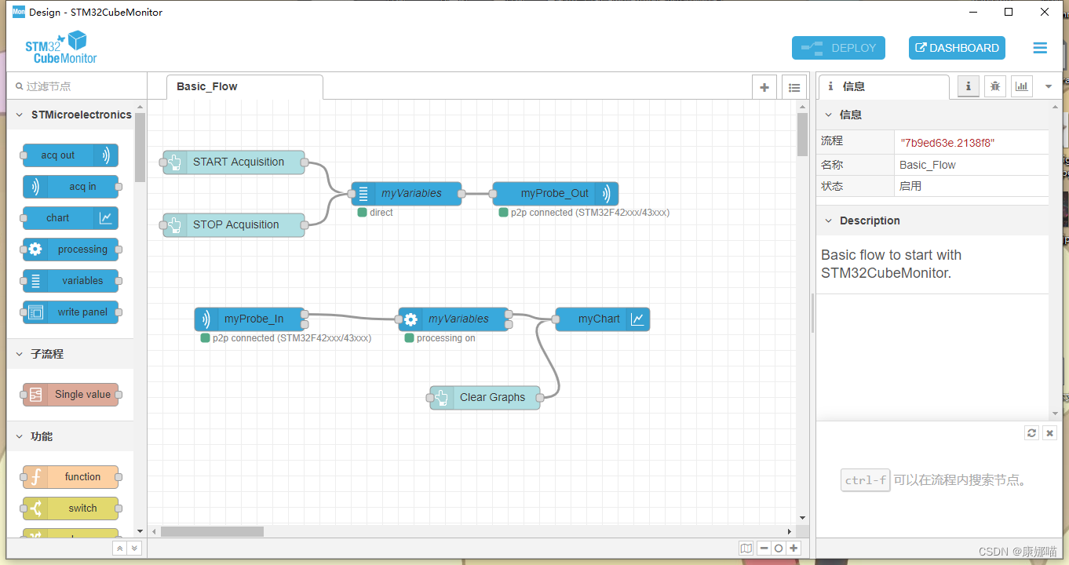
Task: Open the debug bug icon tab
Action: pos(995,86)
